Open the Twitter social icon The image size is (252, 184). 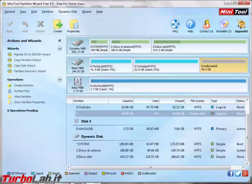(238, 173)
